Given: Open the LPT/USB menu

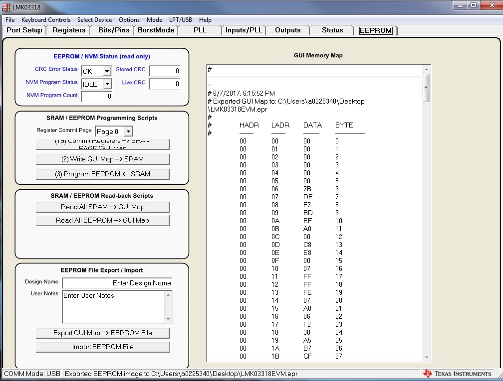Looking at the screenshot, I should [181, 20].
